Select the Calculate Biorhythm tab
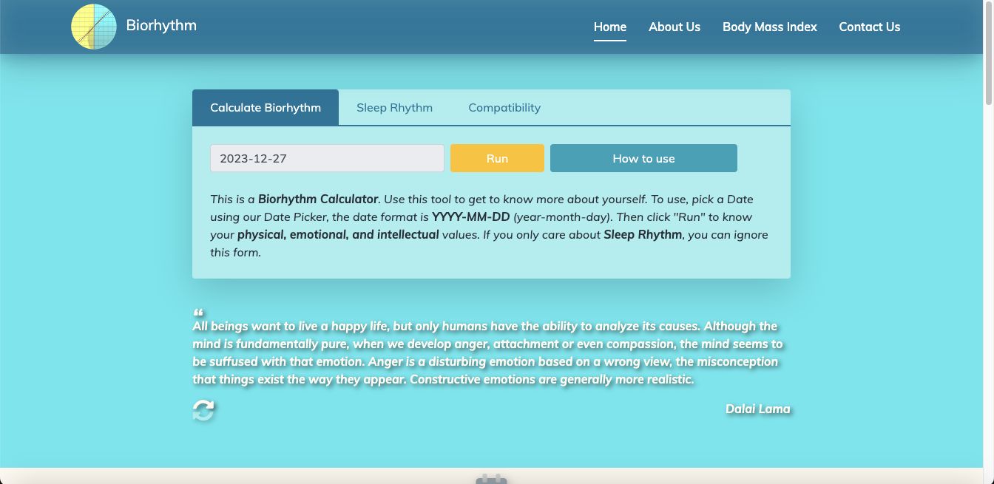 [266, 107]
